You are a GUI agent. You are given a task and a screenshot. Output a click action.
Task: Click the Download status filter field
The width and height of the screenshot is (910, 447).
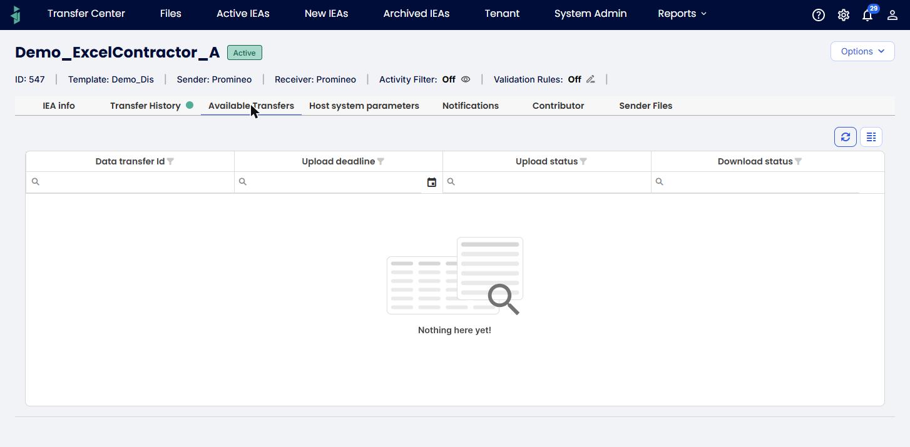pyautogui.click(x=755, y=182)
